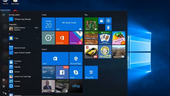Viewport: 170px width, 96px height.
Task: Open the Twitter live tile
Action: [48, 86]
